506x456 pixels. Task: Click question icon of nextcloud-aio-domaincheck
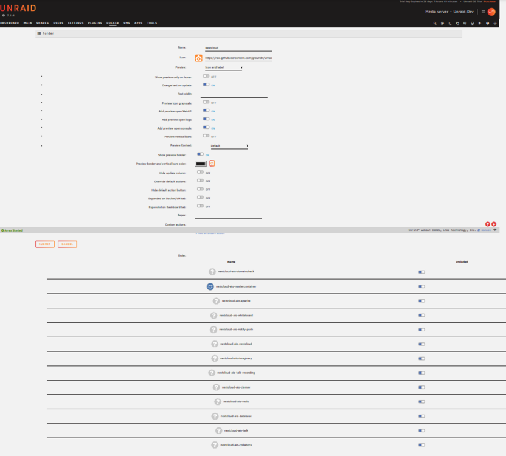click(212, 272)
